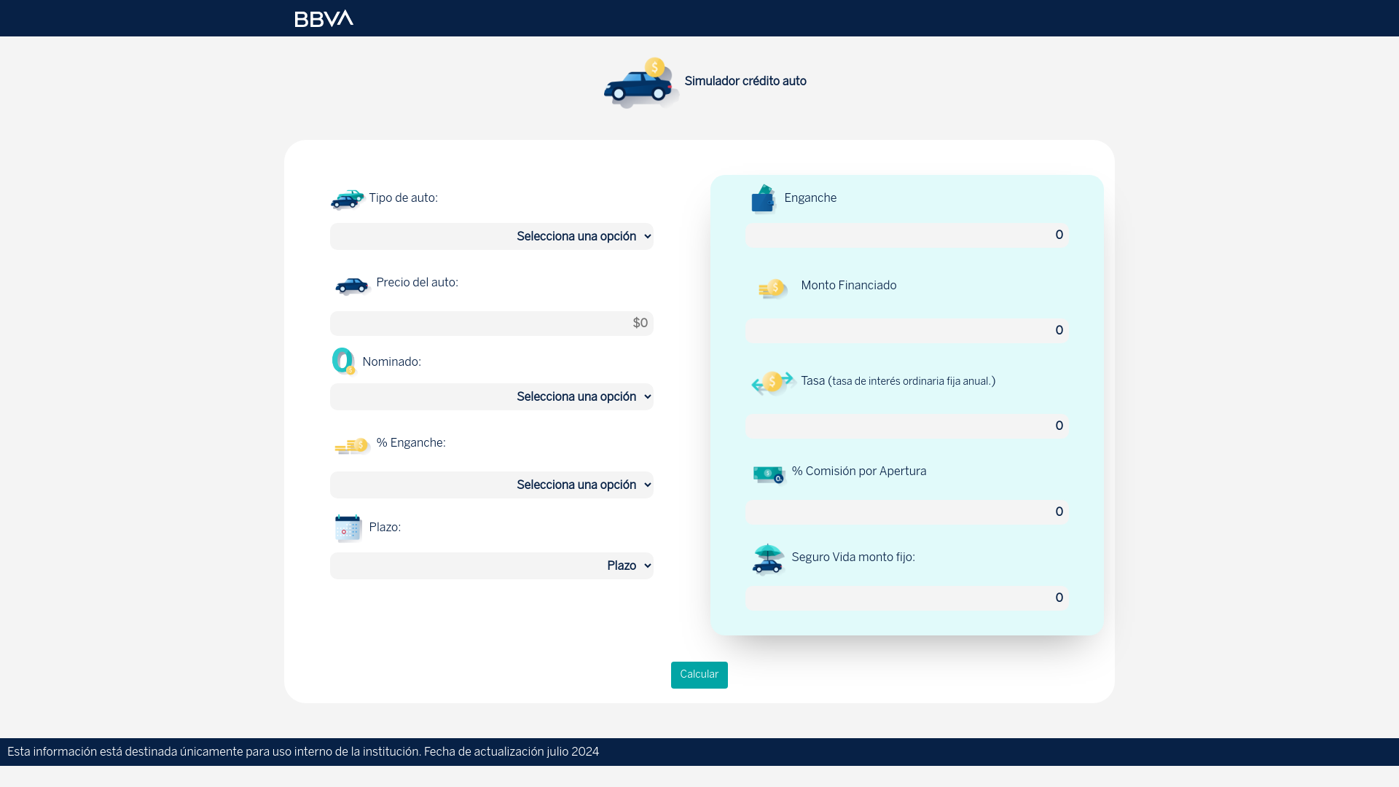Viewport: 1399px width, 787px height.
Task: Open the % Enganche dropdown
Action: 492,485
